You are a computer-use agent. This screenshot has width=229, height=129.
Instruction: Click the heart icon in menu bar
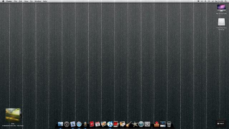(198, 1)
